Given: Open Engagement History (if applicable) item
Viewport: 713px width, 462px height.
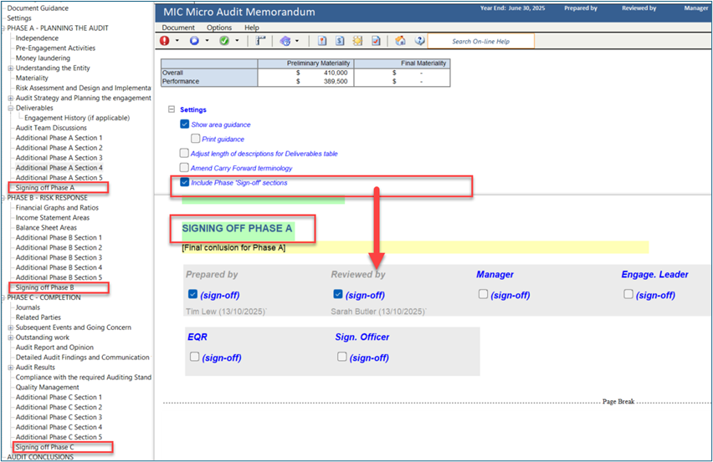Looking at the screenshot, I should 77,118.
